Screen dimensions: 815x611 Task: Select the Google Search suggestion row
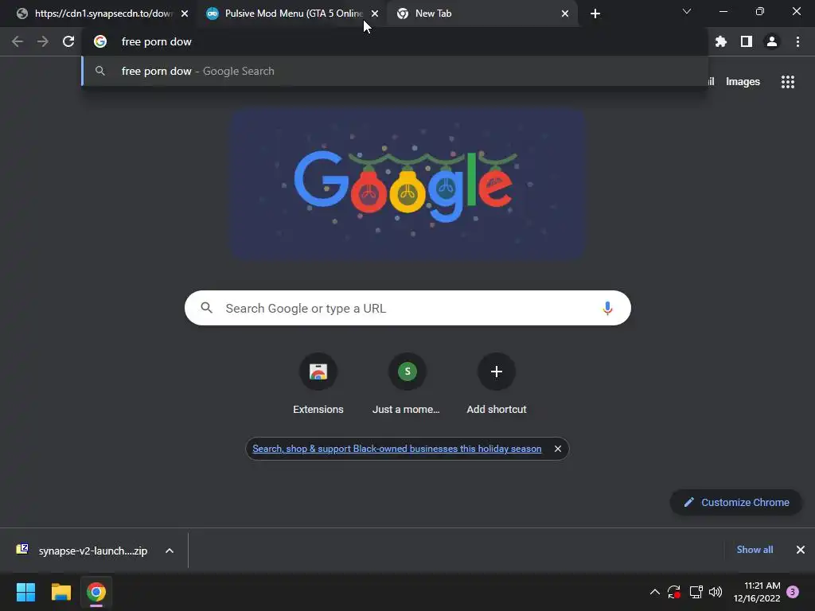click(x=395, y=71)
